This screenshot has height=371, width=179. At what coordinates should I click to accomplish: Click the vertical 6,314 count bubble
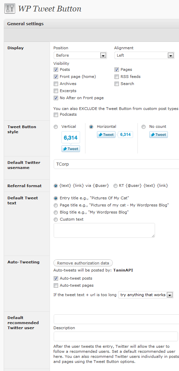point(71,138)
